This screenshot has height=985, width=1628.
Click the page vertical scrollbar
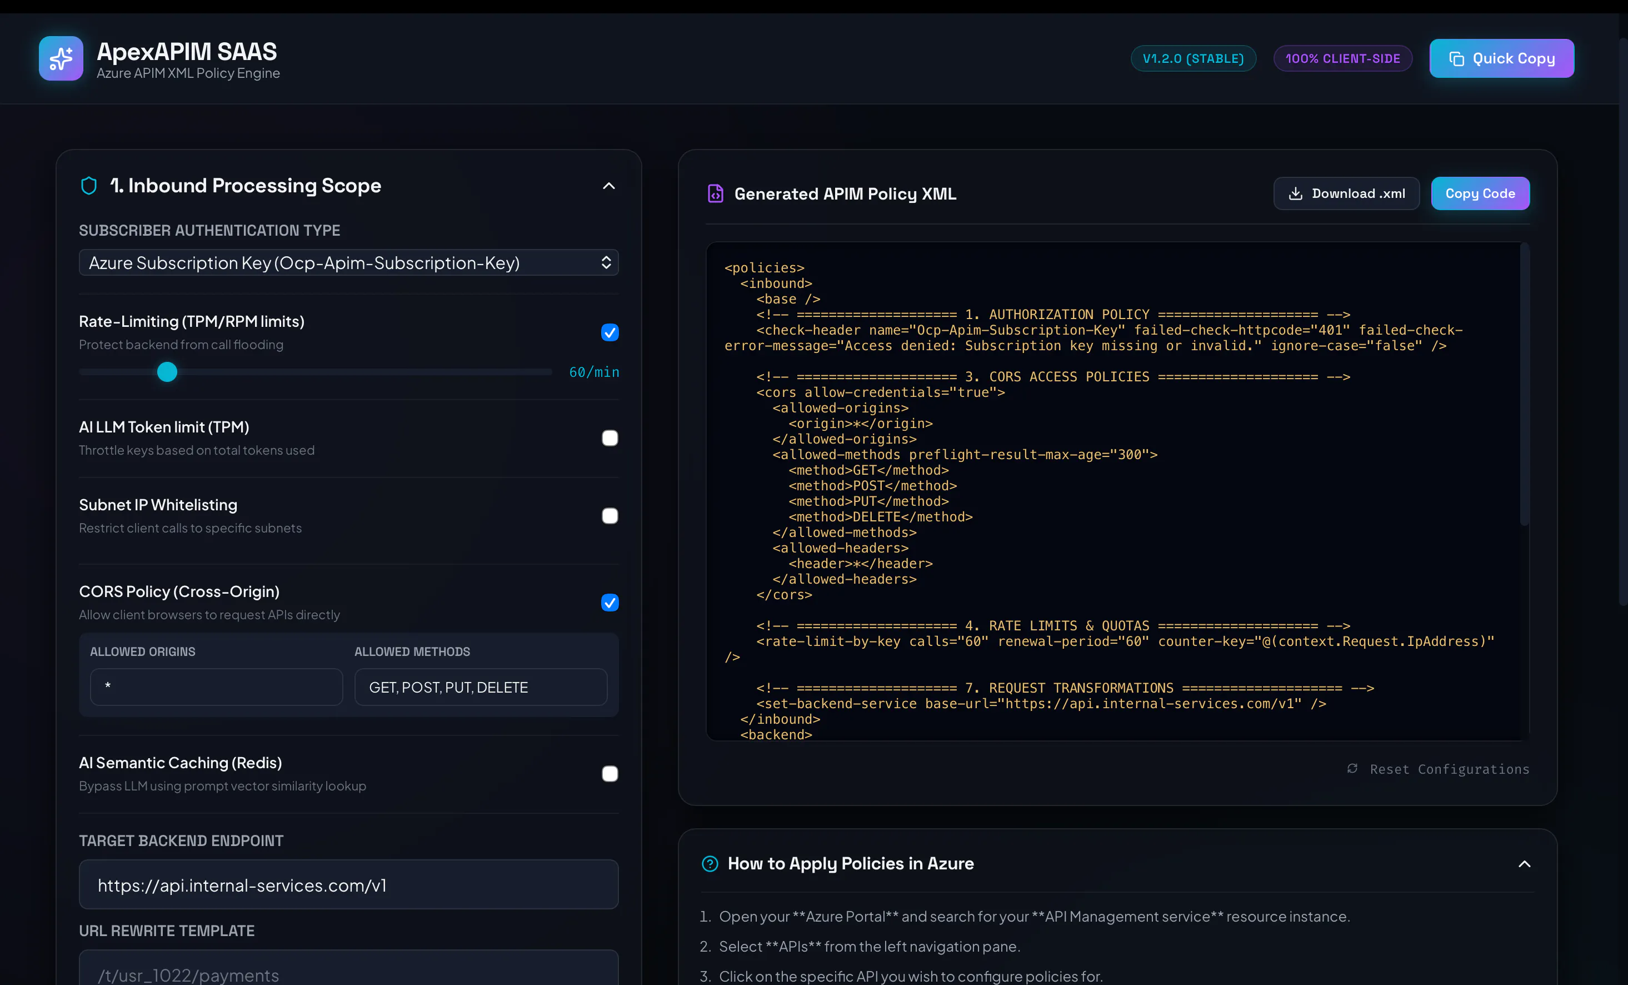[1622, 321]
